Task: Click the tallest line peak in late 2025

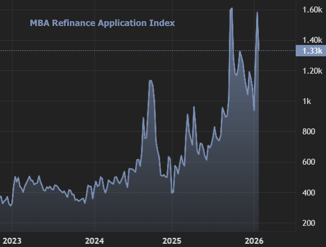Action: click(231, 9)
